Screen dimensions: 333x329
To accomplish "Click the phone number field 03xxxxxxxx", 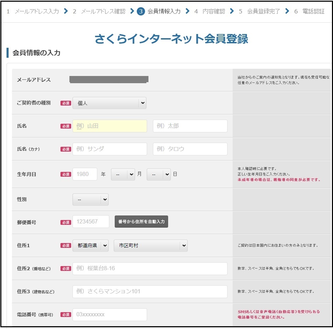I will (110, 315).
